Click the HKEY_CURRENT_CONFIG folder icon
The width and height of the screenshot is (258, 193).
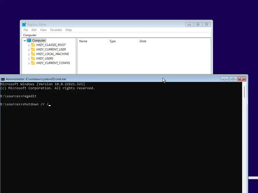coord(33,63)
